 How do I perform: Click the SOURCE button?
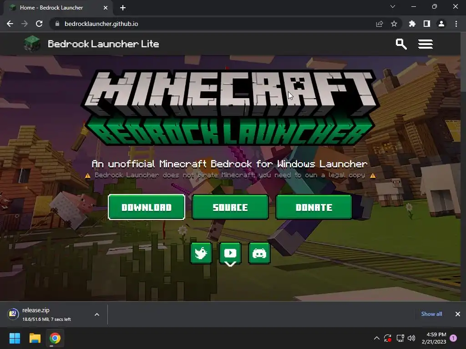(x=230, y=207)
